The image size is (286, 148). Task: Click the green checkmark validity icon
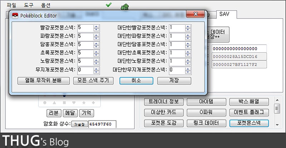click(109, 5)
